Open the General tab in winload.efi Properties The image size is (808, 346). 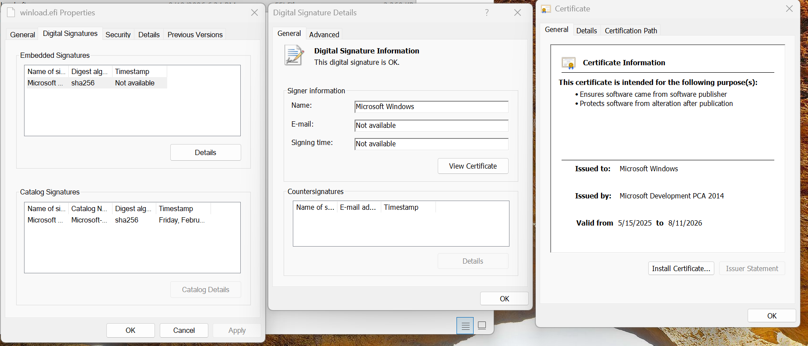coord(22,35)
